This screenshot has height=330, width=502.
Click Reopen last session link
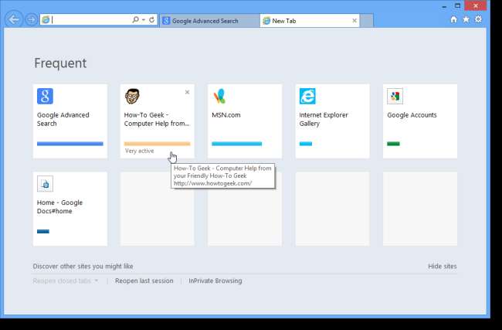point(144,281)
